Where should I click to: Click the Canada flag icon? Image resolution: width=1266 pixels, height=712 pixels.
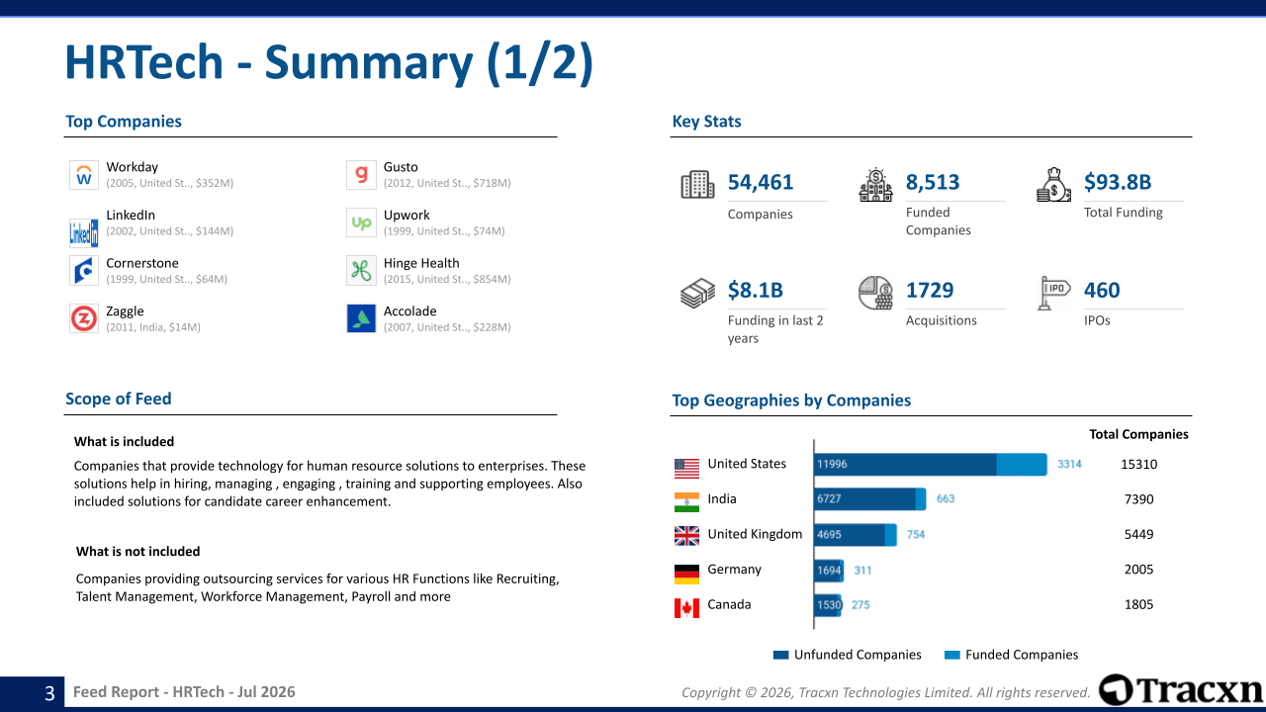[x=686, y=608]
